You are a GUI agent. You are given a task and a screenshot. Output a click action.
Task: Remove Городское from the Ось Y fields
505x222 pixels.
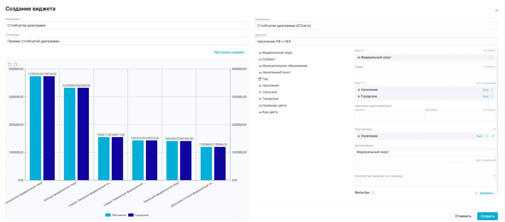pyautogui.click(x=492, y=97)
